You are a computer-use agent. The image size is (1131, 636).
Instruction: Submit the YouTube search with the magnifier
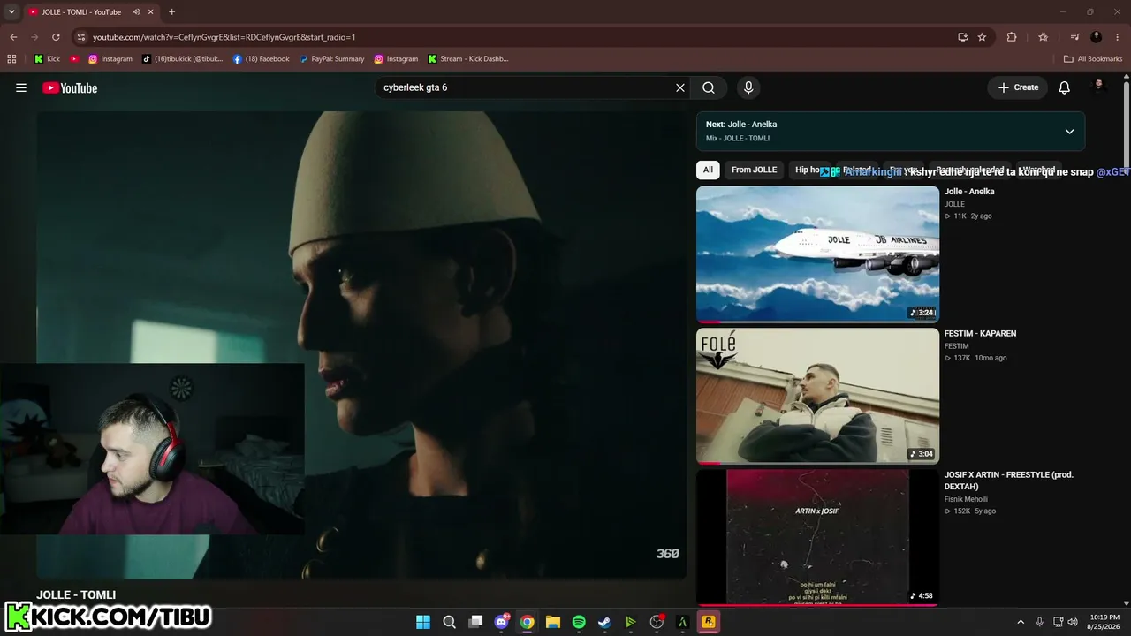tap(709, 87)
